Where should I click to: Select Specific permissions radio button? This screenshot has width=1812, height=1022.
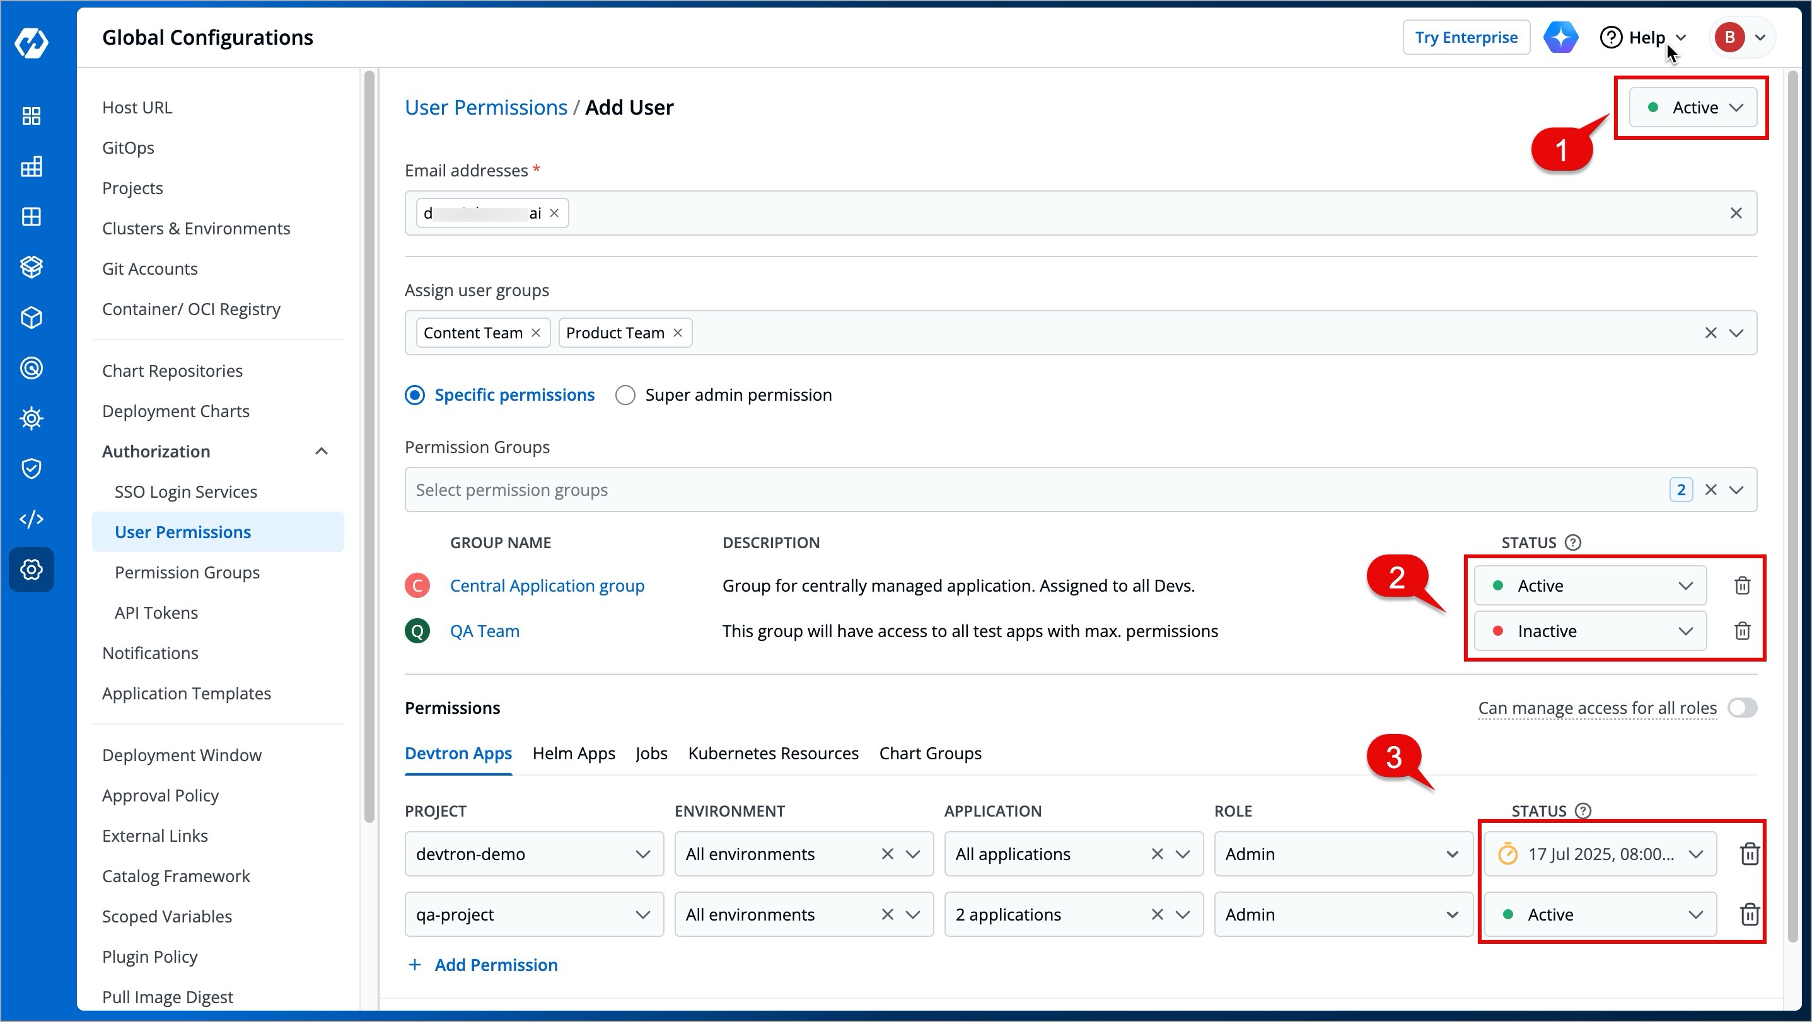(415, 395)
